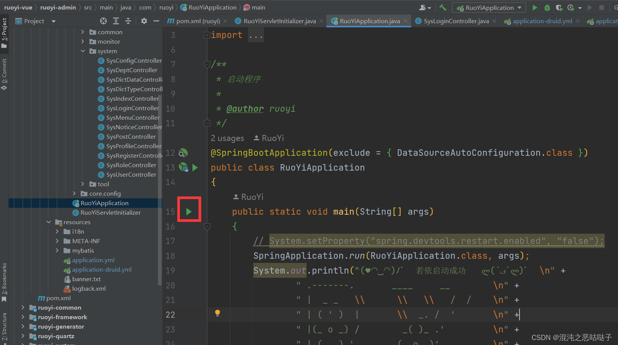Open Project panel gear options
Screen dimensions: 618x345
click(144, 21)
